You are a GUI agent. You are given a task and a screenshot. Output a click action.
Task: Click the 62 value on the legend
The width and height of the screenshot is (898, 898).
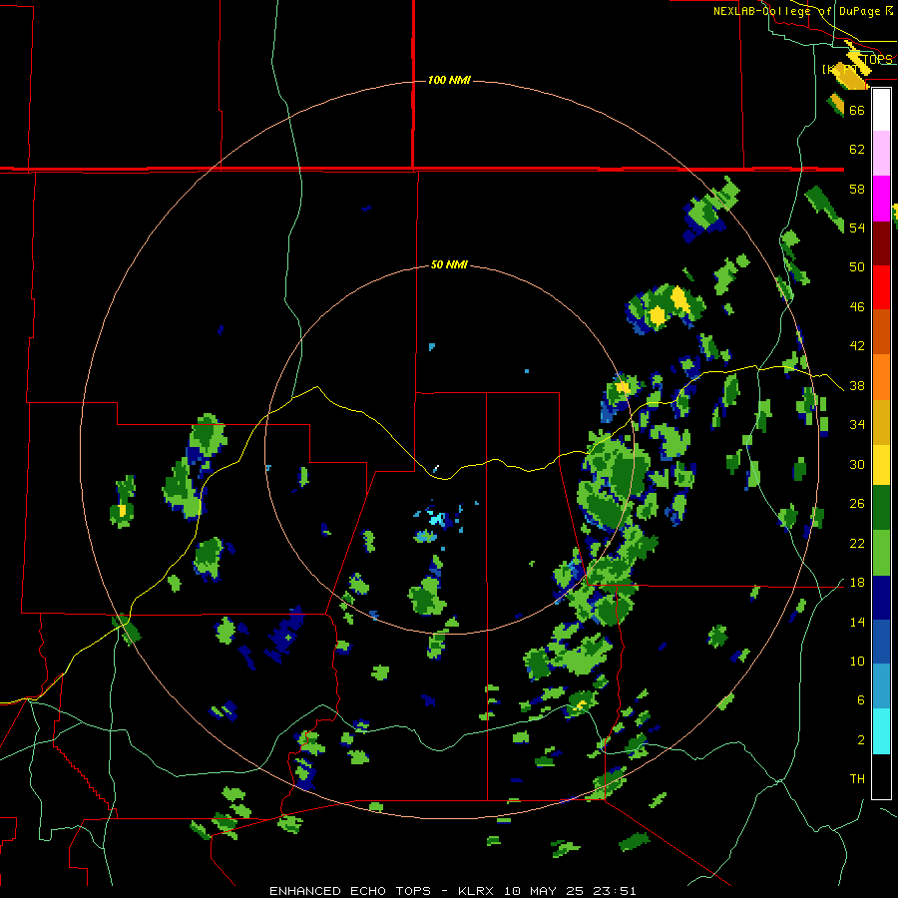point(857,150)
